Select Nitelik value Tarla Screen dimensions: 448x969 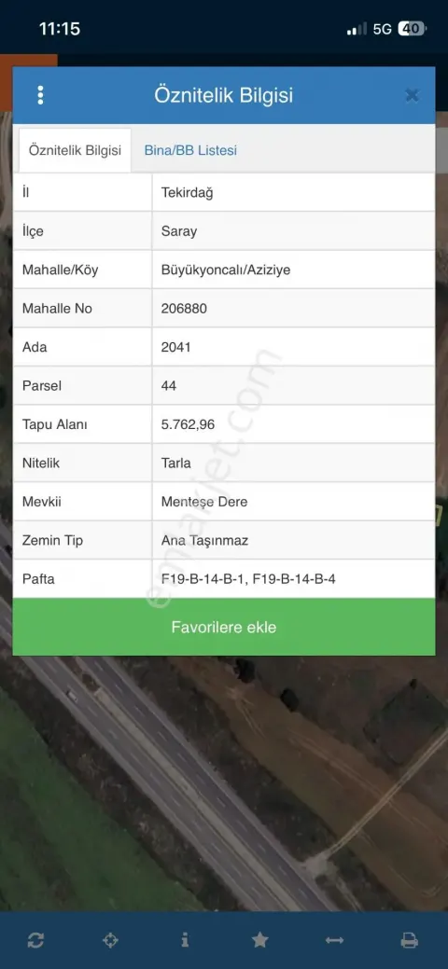(293, 463)
